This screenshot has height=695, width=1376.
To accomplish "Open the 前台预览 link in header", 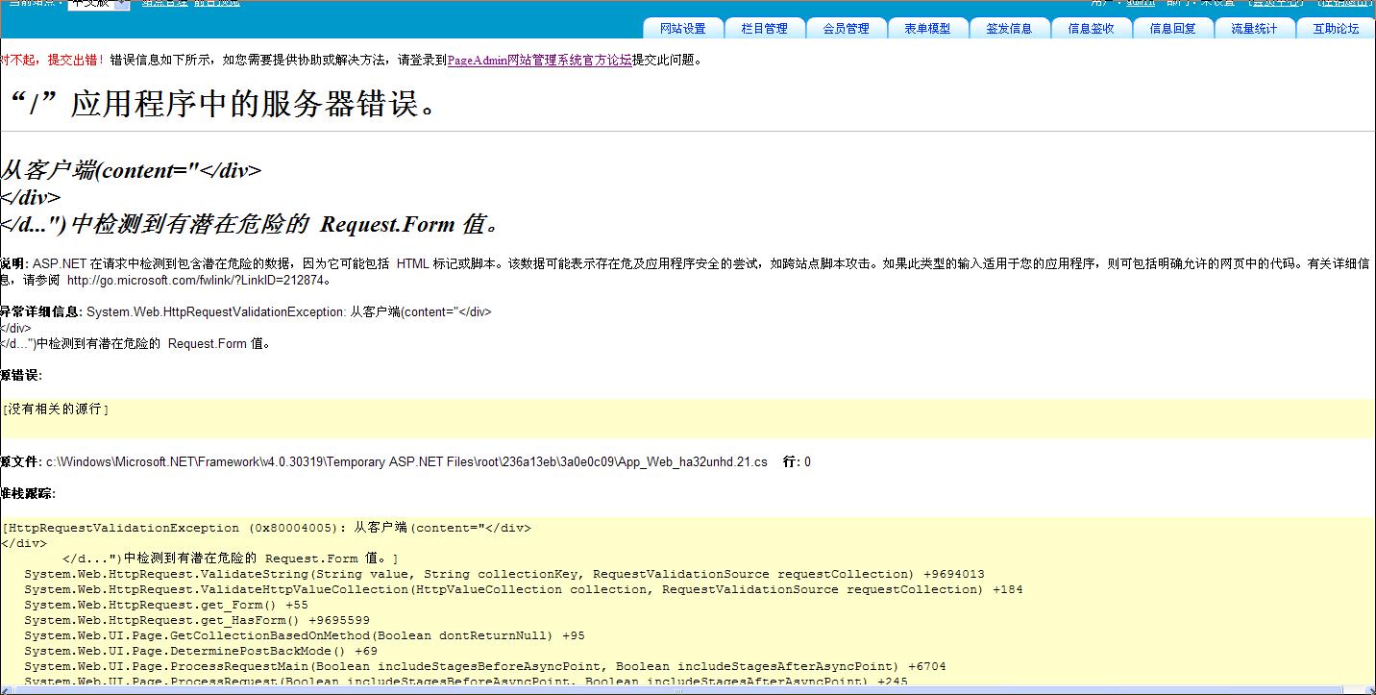I will [x=217, y=4].
